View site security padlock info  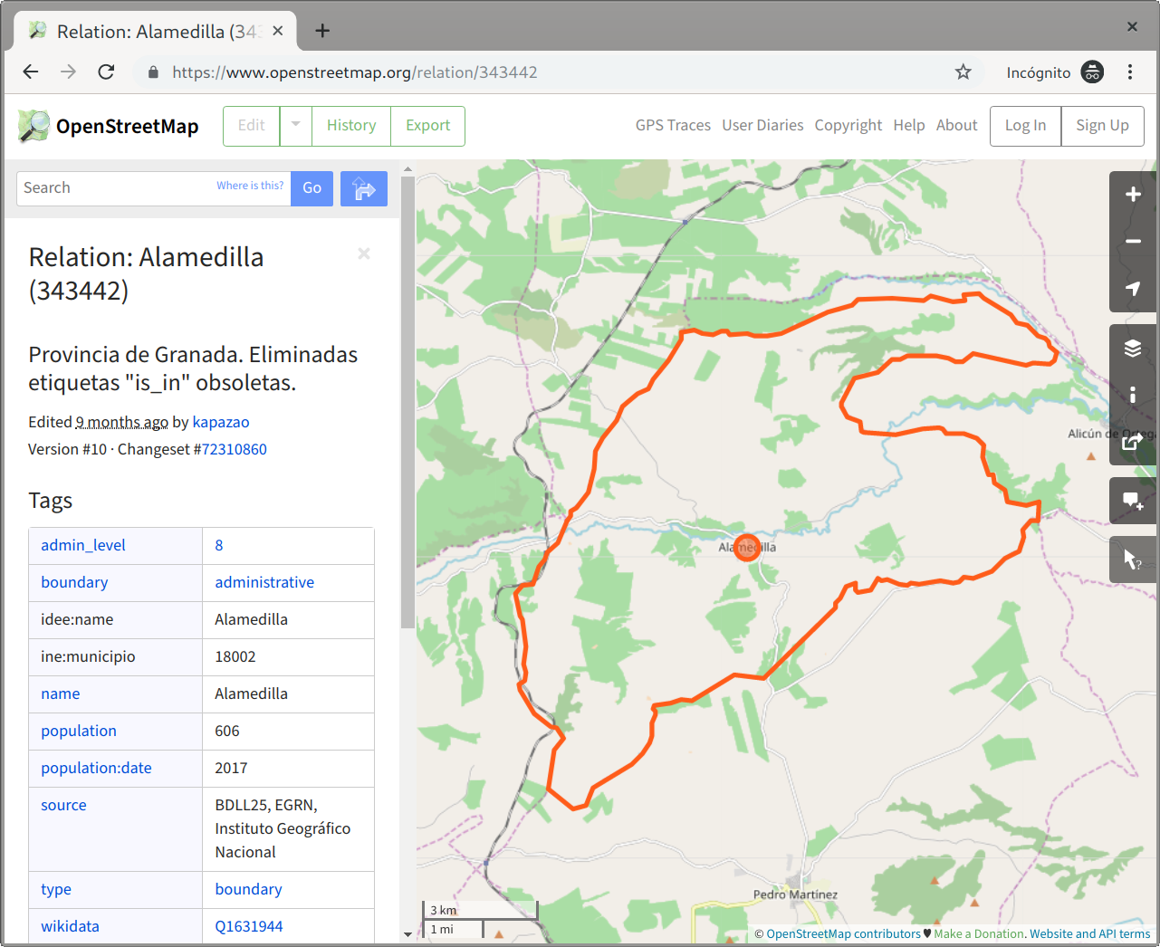[x=153, y=72]
